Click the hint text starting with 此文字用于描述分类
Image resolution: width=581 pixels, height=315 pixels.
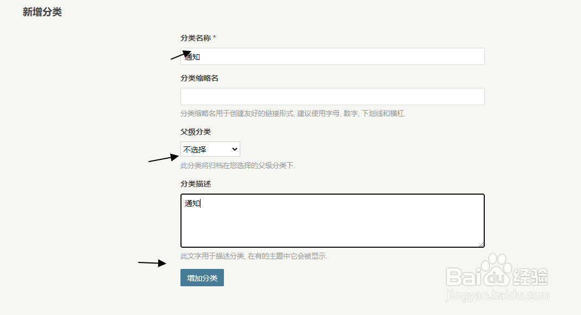coord(254,256)
